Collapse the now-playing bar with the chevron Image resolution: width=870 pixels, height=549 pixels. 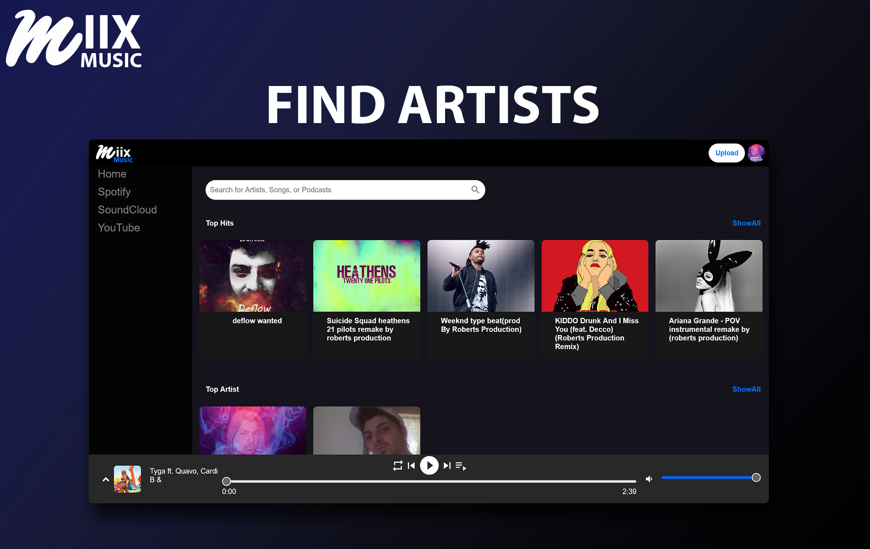tap(106, 479)
